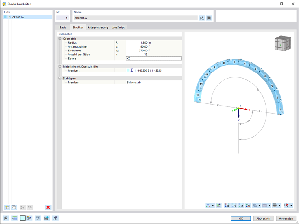Open the name library book icon

(x=209, y=18)
